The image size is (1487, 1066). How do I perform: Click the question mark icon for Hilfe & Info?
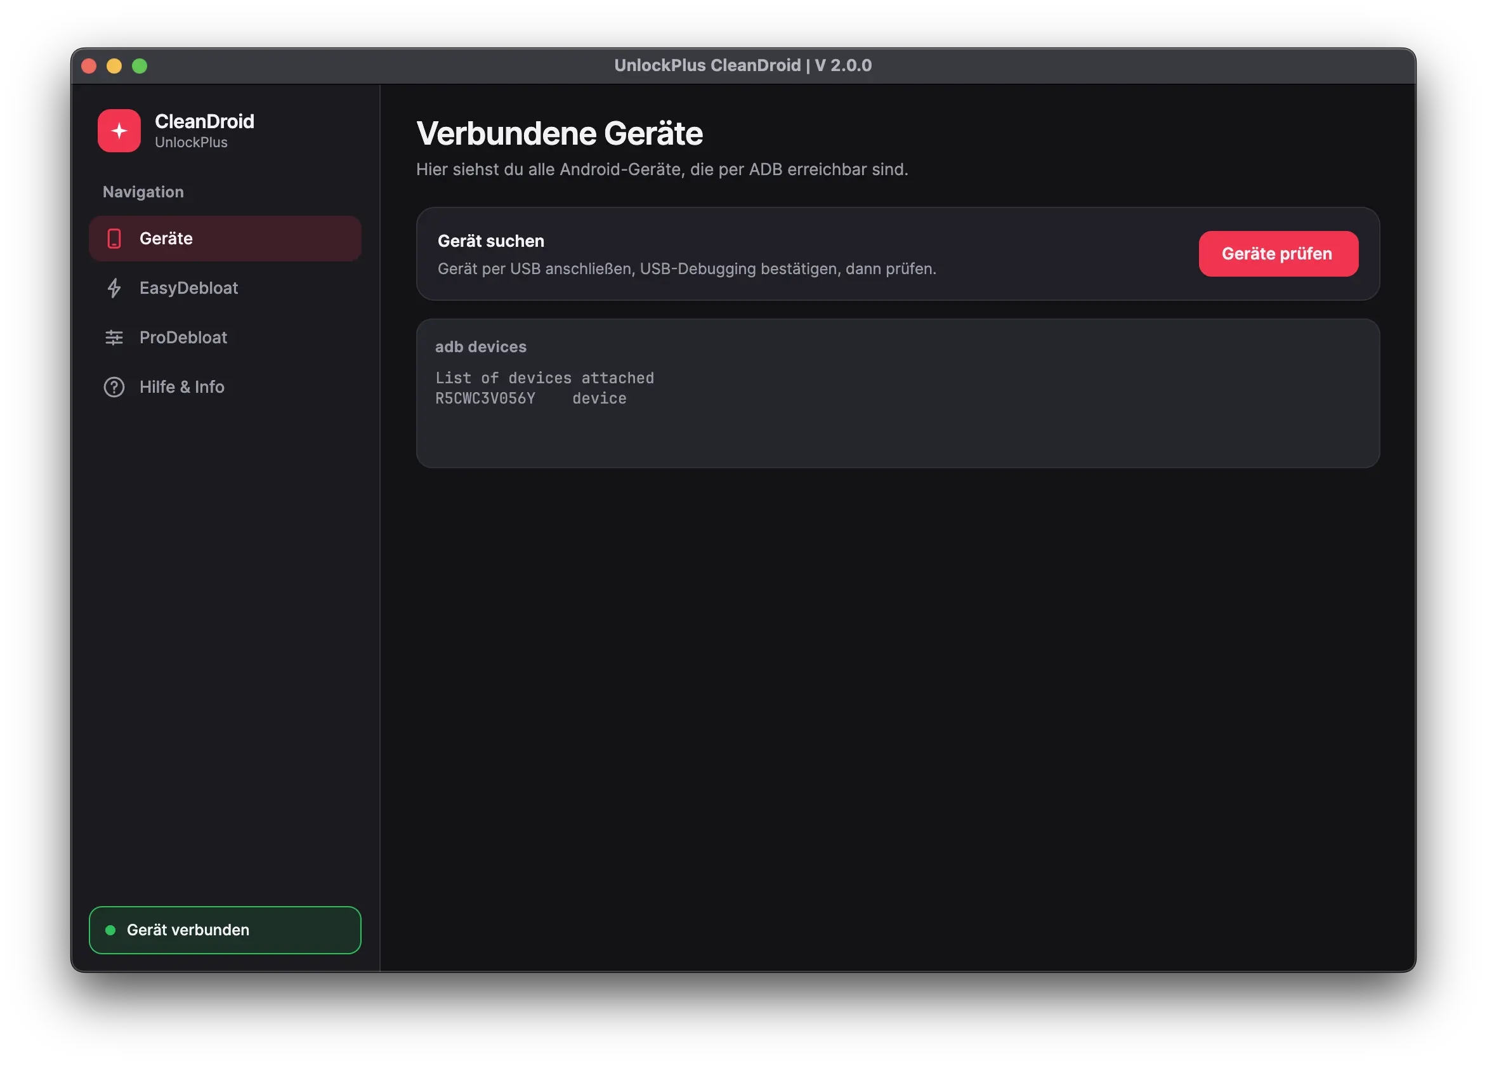[x=114, y=387]
